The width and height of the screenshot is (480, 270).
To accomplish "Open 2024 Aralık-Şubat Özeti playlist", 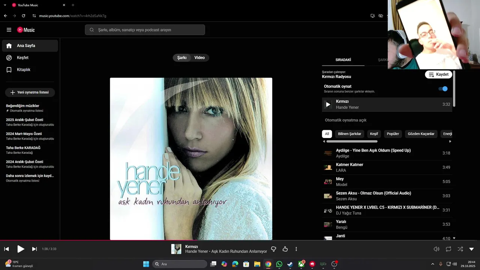I will [x=30, y=164].
